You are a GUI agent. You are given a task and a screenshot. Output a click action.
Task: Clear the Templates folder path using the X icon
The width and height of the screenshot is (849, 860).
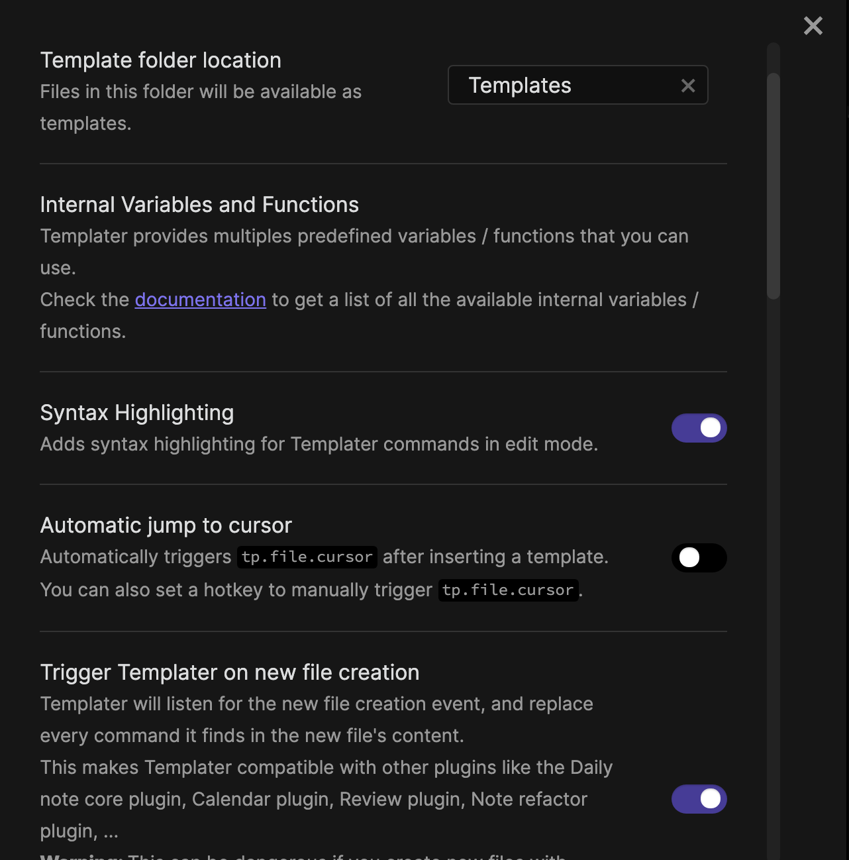pyautogui.click(x=687, y=85)
